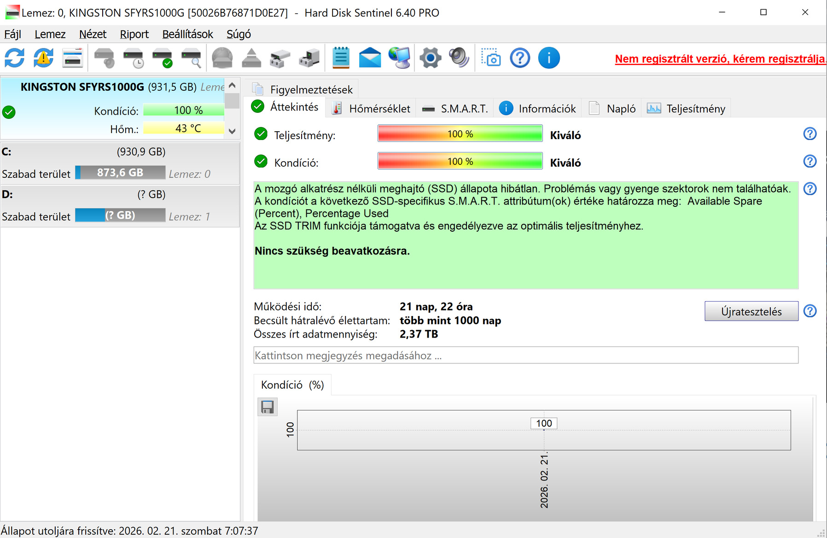827x538 pixels.
Task: Click the disk with green checkmark icon
Action: pyautogui.click(x=163, y=58)
